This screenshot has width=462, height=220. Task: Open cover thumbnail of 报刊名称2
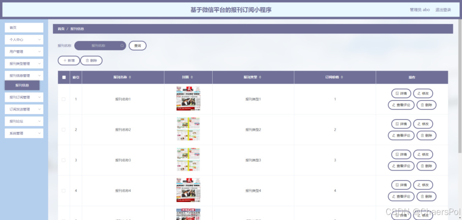point(188,129)
